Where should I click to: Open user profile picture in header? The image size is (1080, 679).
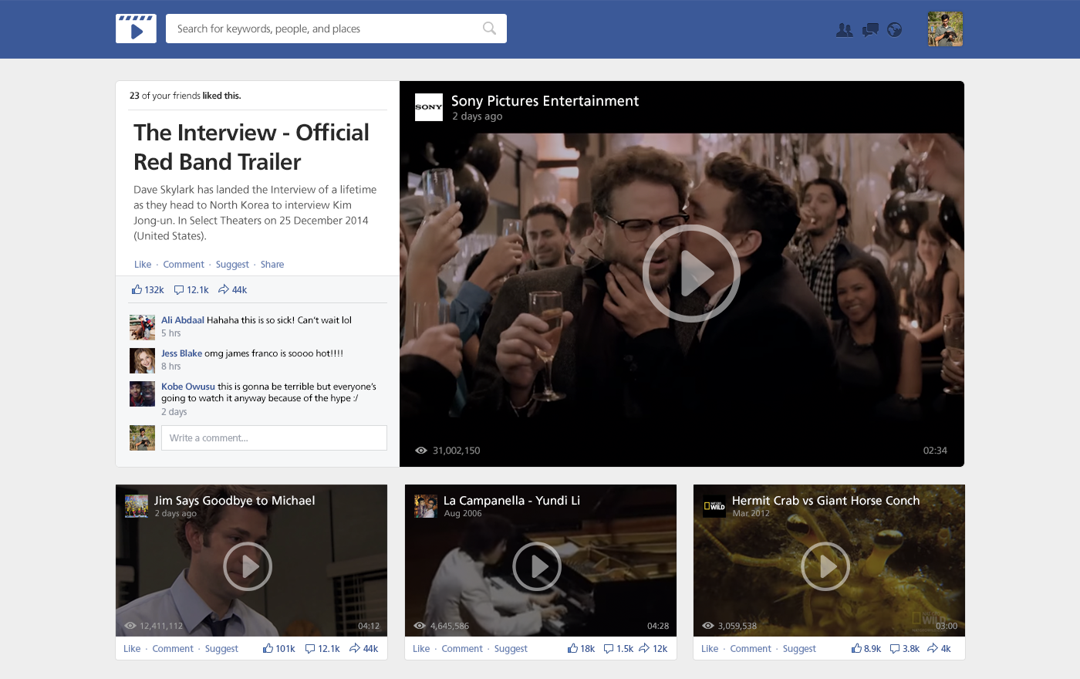point(945,29)
